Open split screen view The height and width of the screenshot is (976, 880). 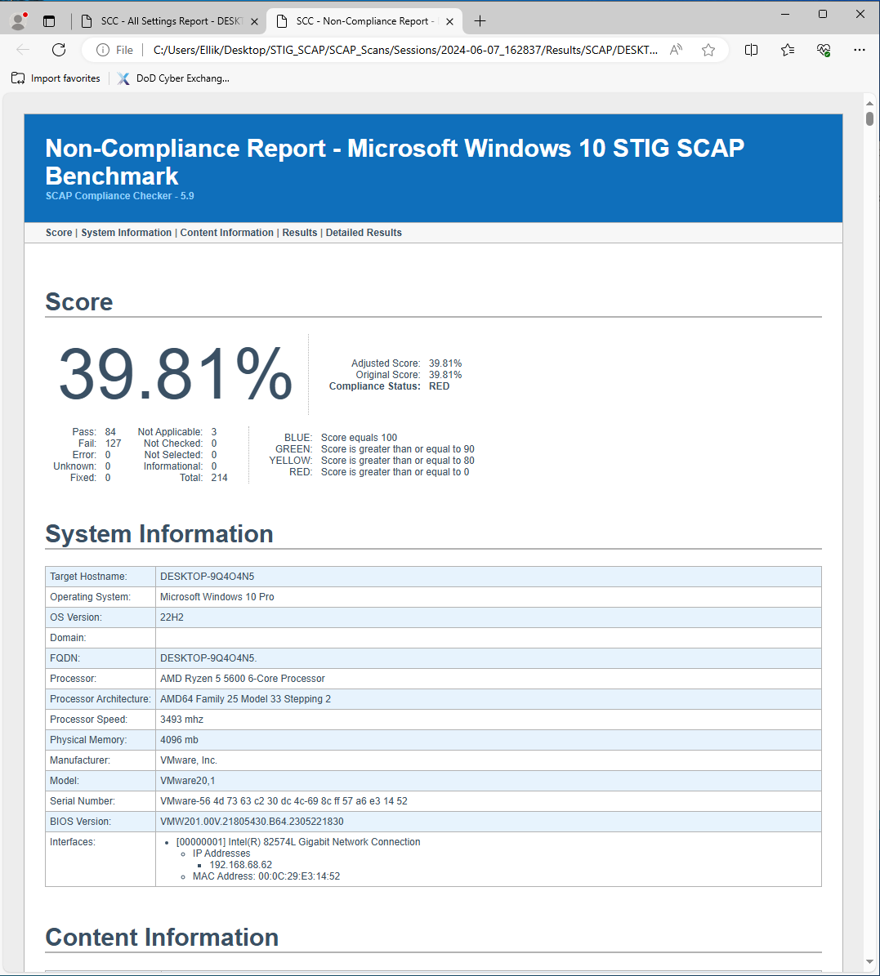pyautogui.click(x=751, y=50)
